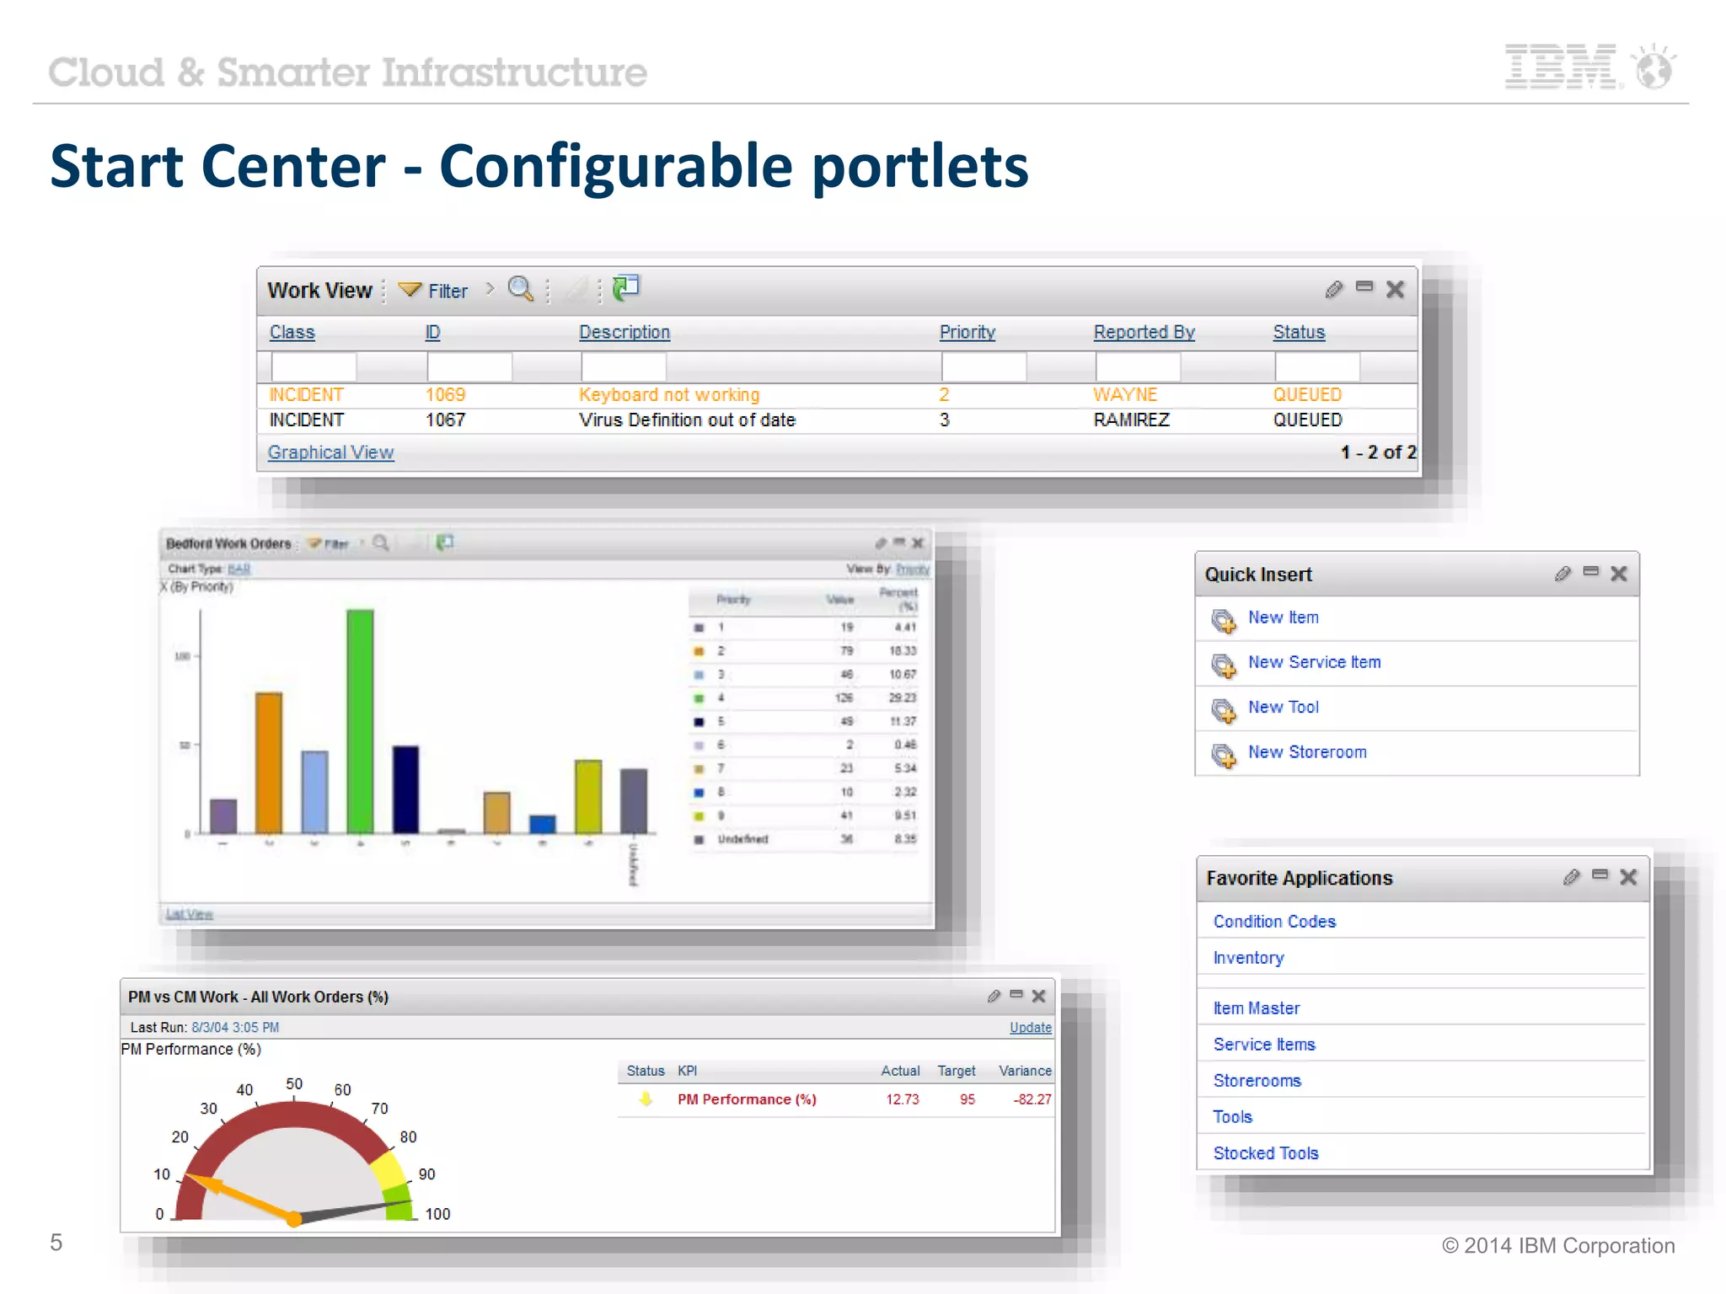The height and width of the screenshot is (1294, 1726).
Task: Edit the Favorite Applications portlet with pencil
Action: [x=1571, y=877]
